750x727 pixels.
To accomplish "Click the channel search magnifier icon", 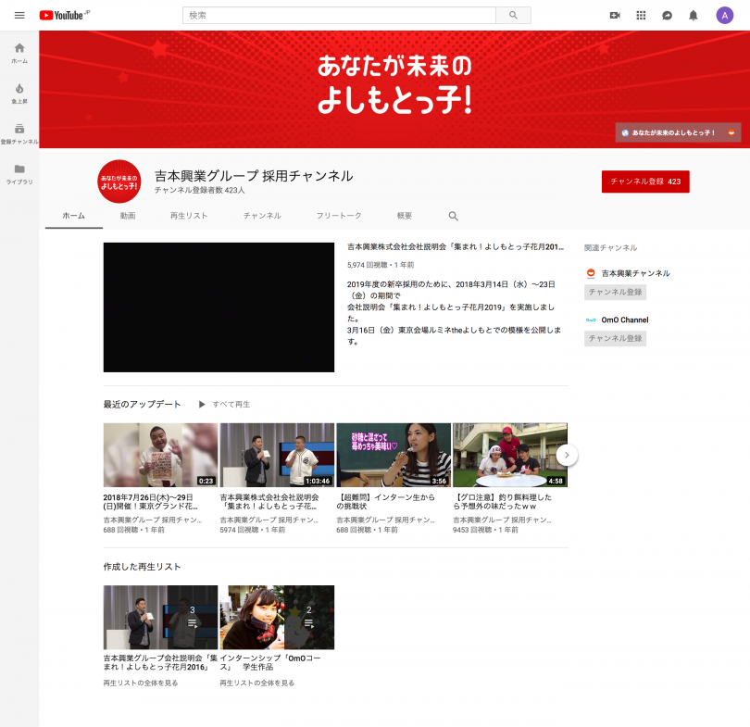I will pos(453,216).
